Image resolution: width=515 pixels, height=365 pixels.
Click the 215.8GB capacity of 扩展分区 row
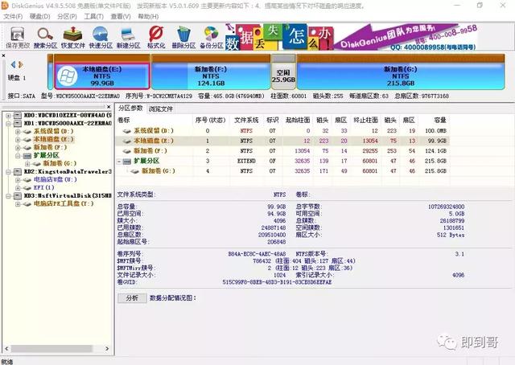click(x=435, y=161)
